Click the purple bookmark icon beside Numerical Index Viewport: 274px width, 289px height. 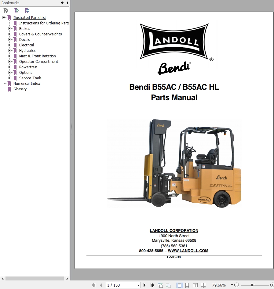[x=9, y=84]
